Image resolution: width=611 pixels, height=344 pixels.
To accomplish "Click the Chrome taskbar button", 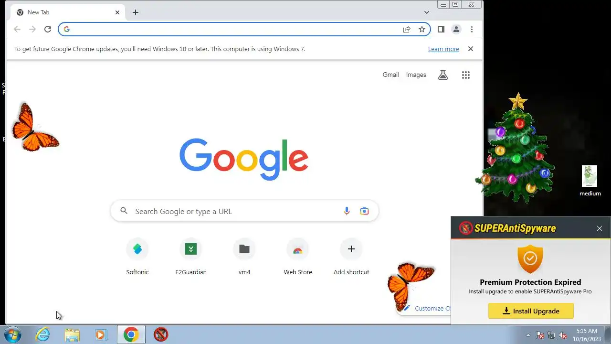I will pyautogui.click(x=131, y=334).
